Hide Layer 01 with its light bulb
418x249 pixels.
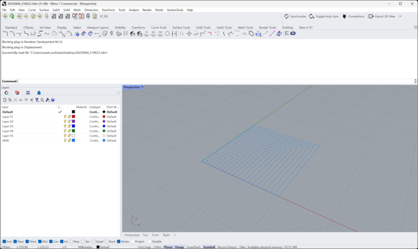pyautogui.click(x=65, y=117)
